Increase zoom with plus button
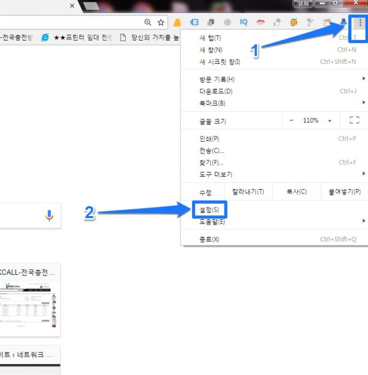 (x=330, y=120)
